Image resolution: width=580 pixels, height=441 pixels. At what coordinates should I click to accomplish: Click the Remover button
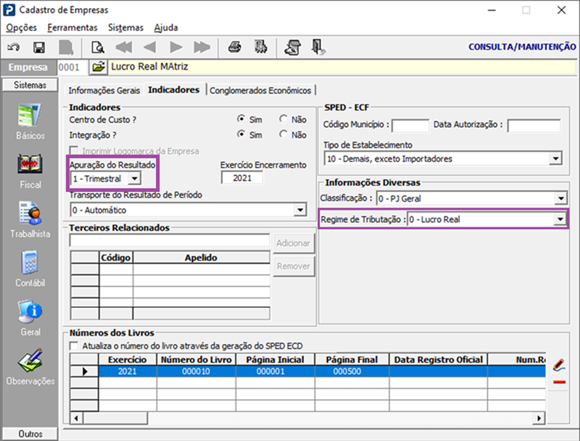294,266
